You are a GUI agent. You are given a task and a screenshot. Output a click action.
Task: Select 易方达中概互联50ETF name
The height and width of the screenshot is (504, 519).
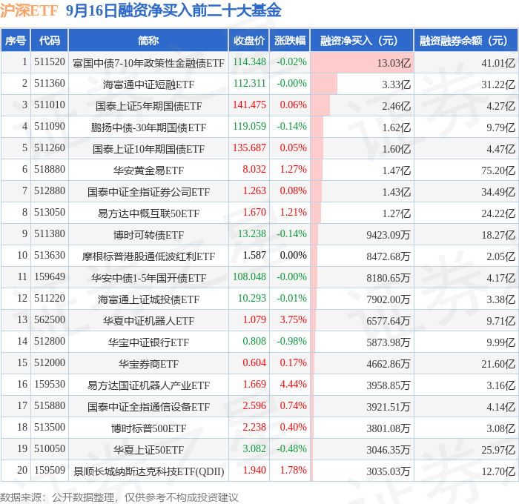pyautogui.click(x=148, y=213)
